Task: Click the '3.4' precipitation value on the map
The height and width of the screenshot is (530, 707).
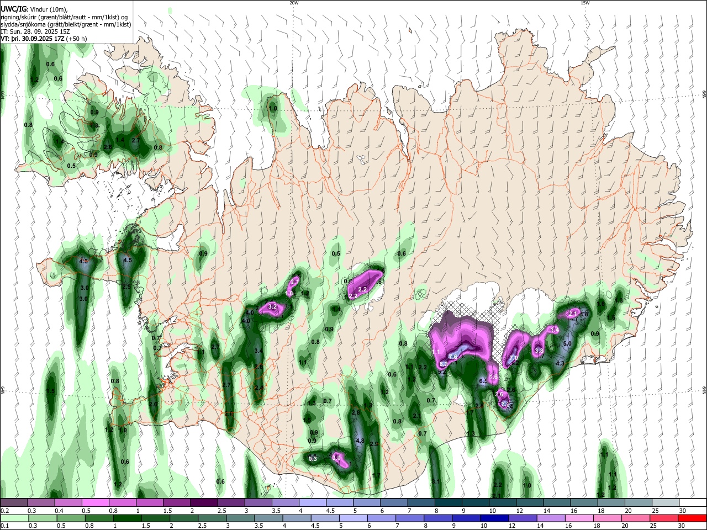Action: pos(258,351)
